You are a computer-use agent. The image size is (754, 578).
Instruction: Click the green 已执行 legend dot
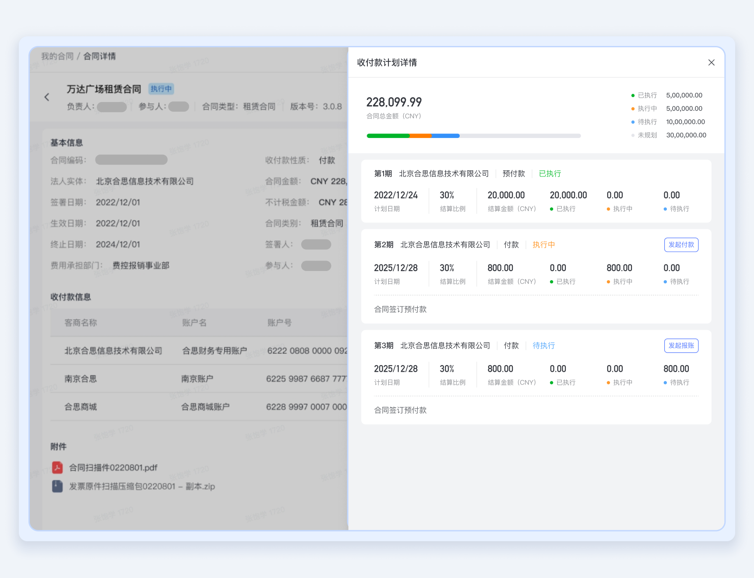(x=633, y=95)
